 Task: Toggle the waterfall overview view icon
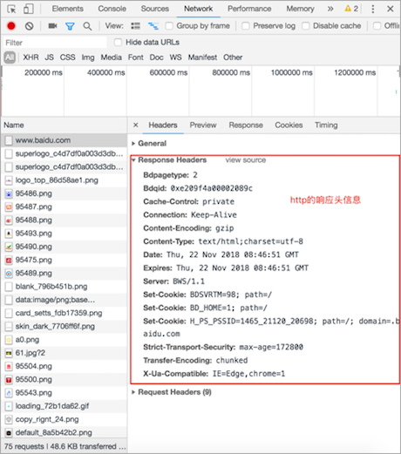click(x=153, y=26)
